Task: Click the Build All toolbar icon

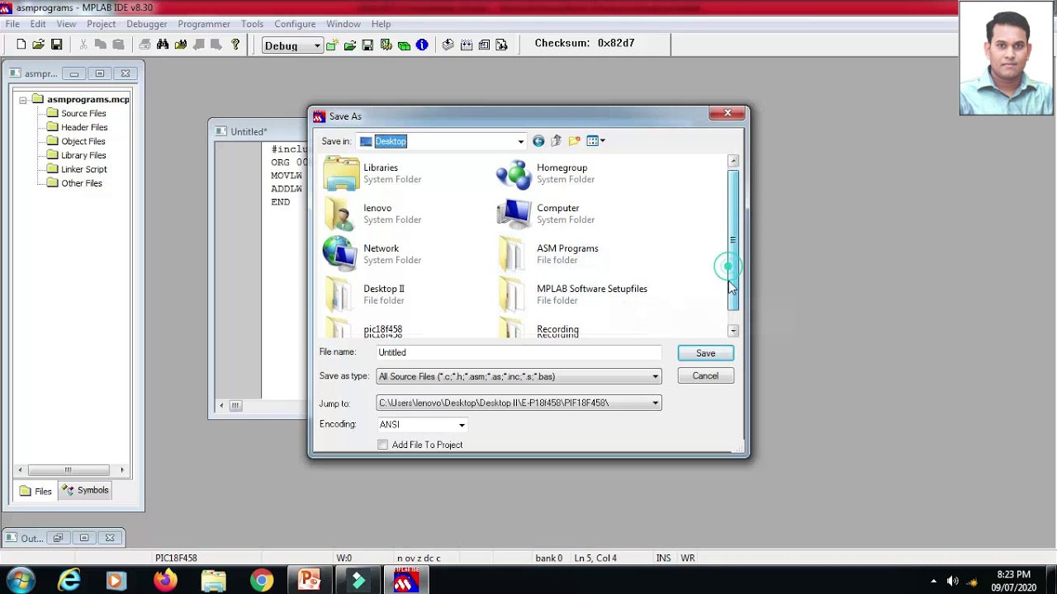Action: point(467,45)
